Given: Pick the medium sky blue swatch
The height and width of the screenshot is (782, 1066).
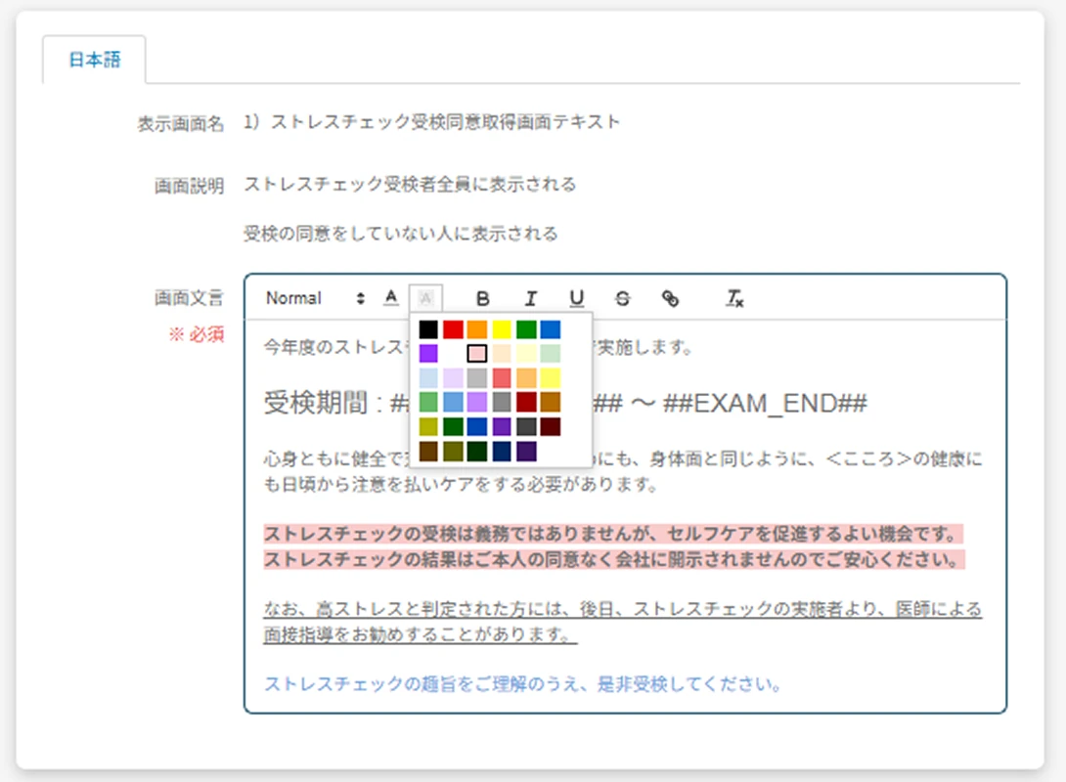Looking at the screenshot, I should [453, 402].
